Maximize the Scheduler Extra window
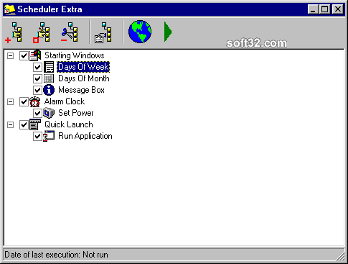Viewport: 348px width, 264px height. 324,9
